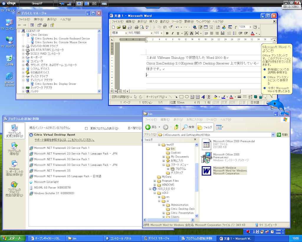302x242 pixels.
Task: Open the オートシェイプ menu in drawing toolbar
Action: [156, 97]
